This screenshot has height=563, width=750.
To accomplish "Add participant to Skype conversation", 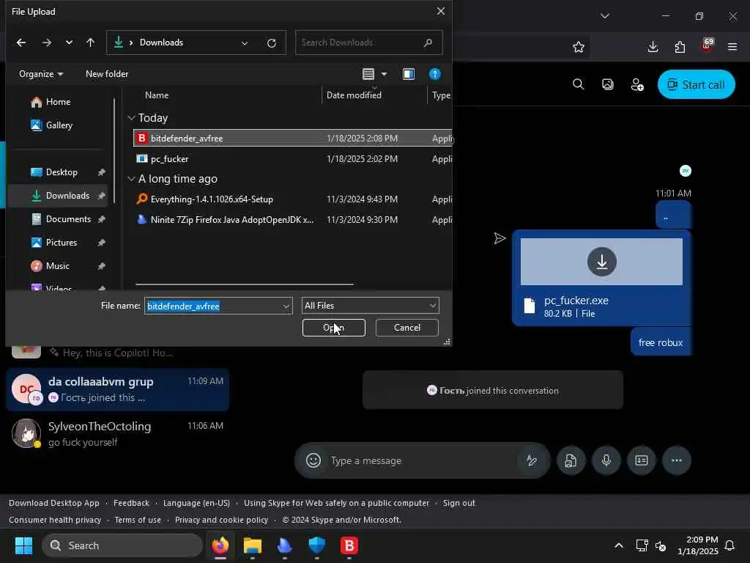I will 637,85.
